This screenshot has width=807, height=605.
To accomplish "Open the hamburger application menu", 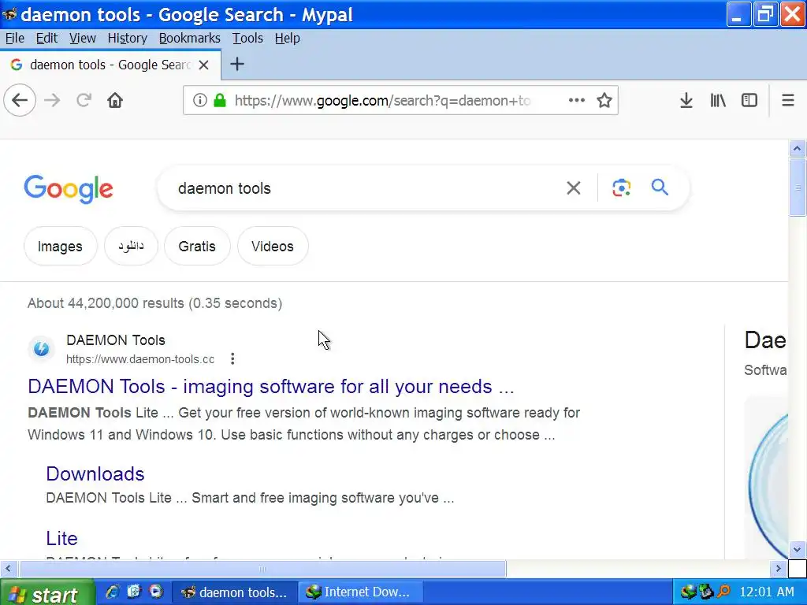I will (788, 100).
